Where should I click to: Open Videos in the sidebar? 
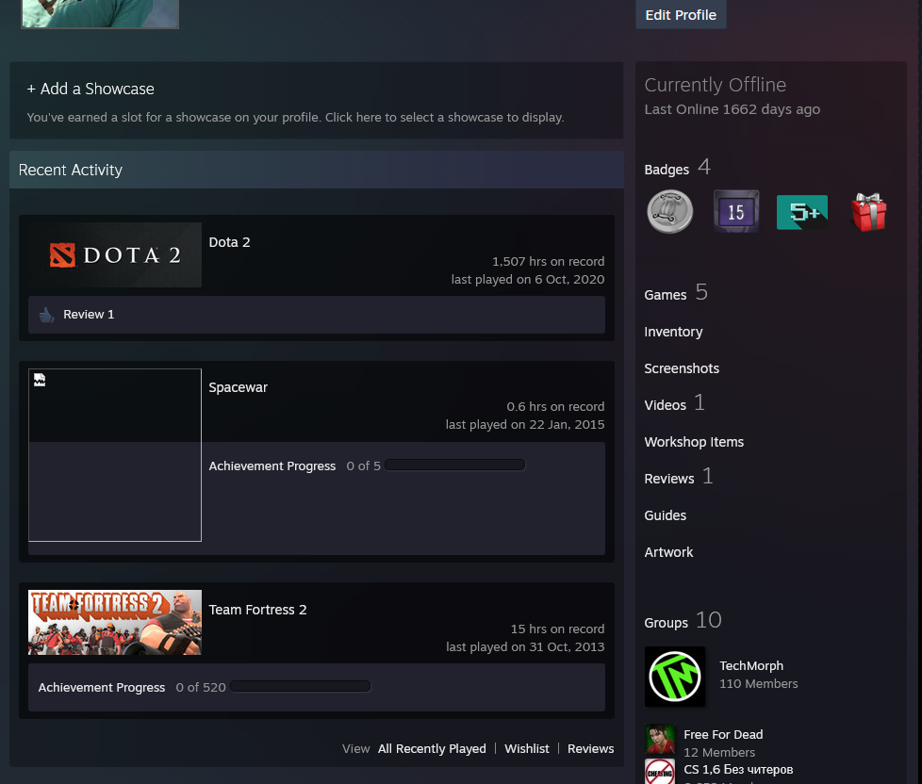[x=665, y=405]
